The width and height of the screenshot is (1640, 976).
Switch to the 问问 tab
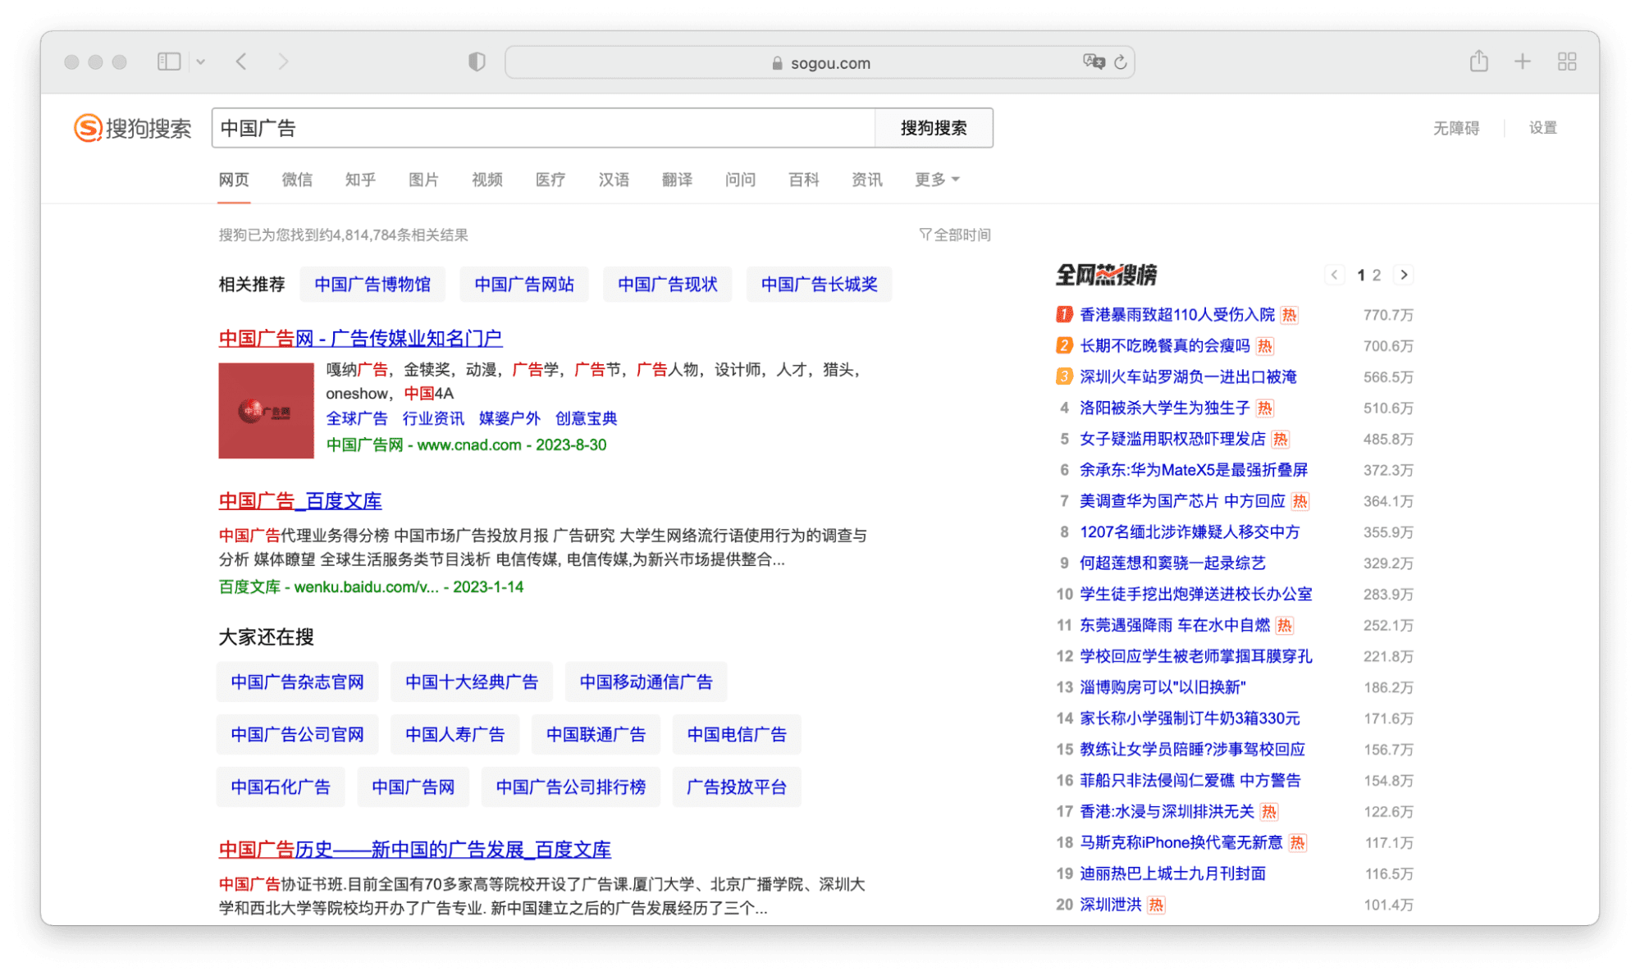740,180
